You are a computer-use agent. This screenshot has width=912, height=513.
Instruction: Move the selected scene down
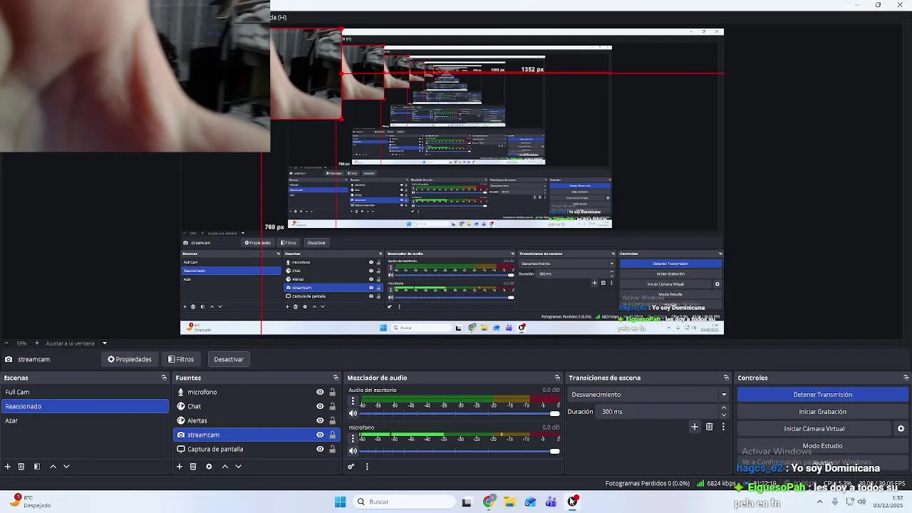[x=66, y=467]
